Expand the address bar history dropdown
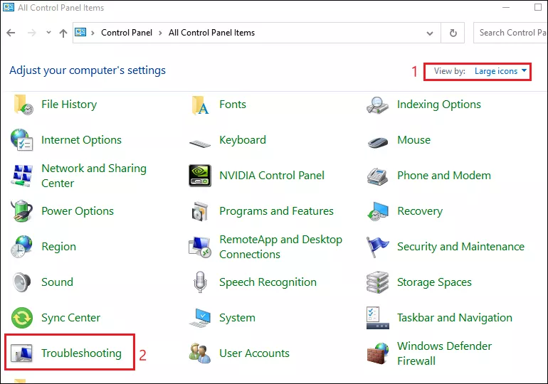 tap(430, 33)
